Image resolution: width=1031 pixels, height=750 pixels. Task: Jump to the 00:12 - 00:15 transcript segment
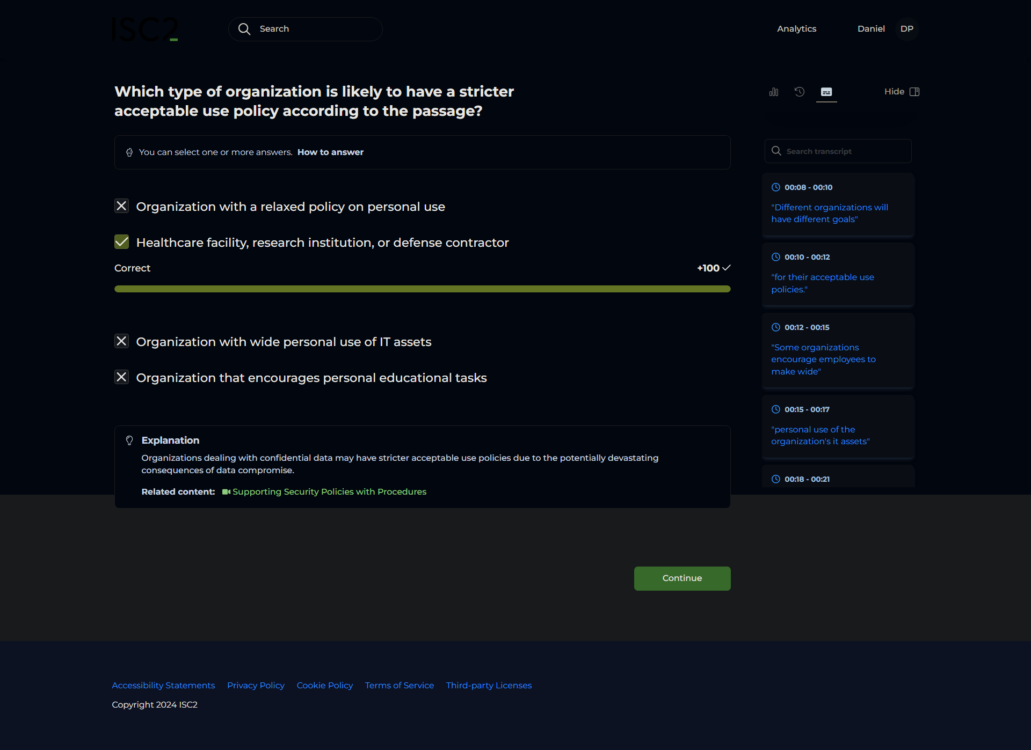pos(838,350)
